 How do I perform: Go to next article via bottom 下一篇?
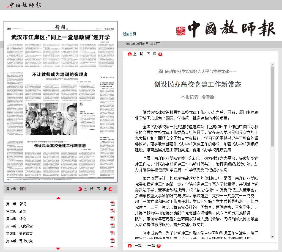coord(150,245)
